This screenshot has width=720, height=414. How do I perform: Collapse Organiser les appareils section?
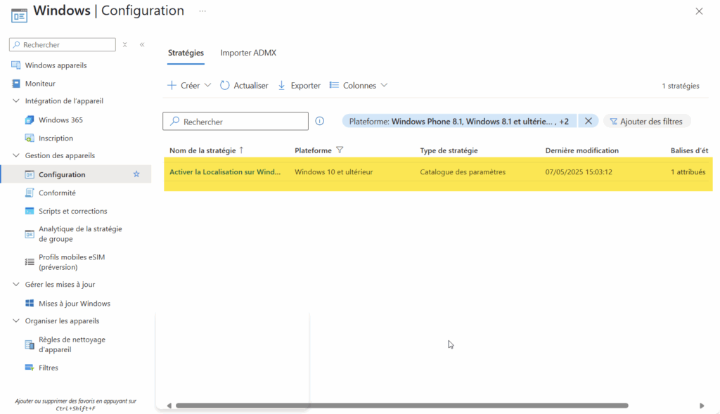pyautogui.click(x=16, y=321)
